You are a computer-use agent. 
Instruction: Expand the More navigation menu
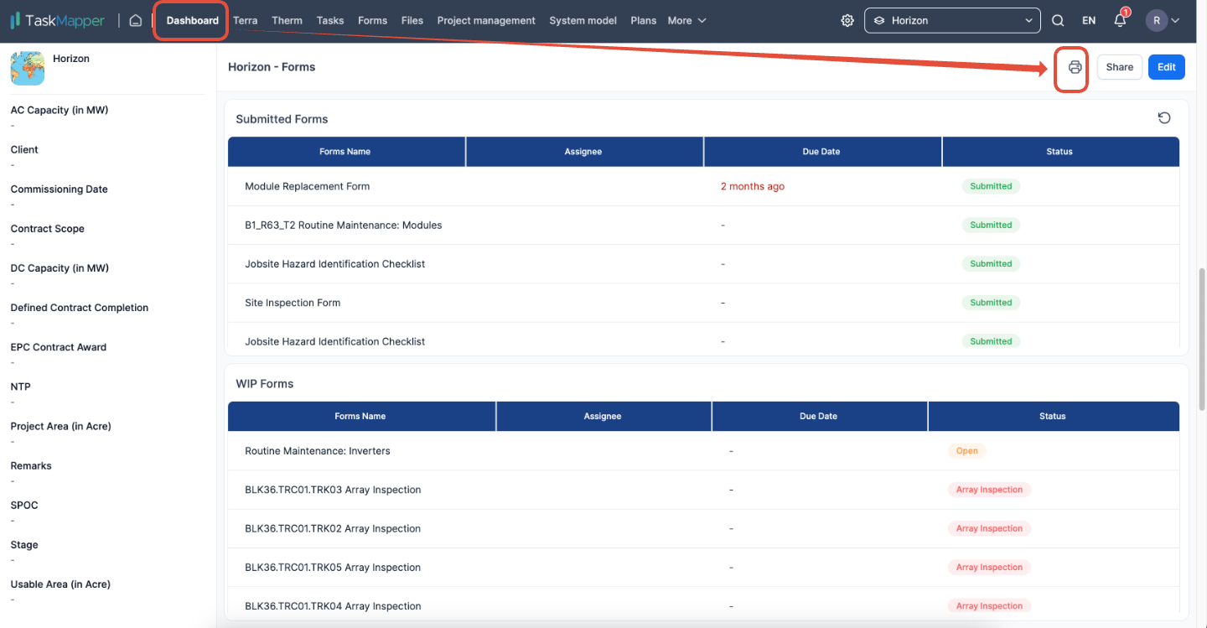coord(686,20)
